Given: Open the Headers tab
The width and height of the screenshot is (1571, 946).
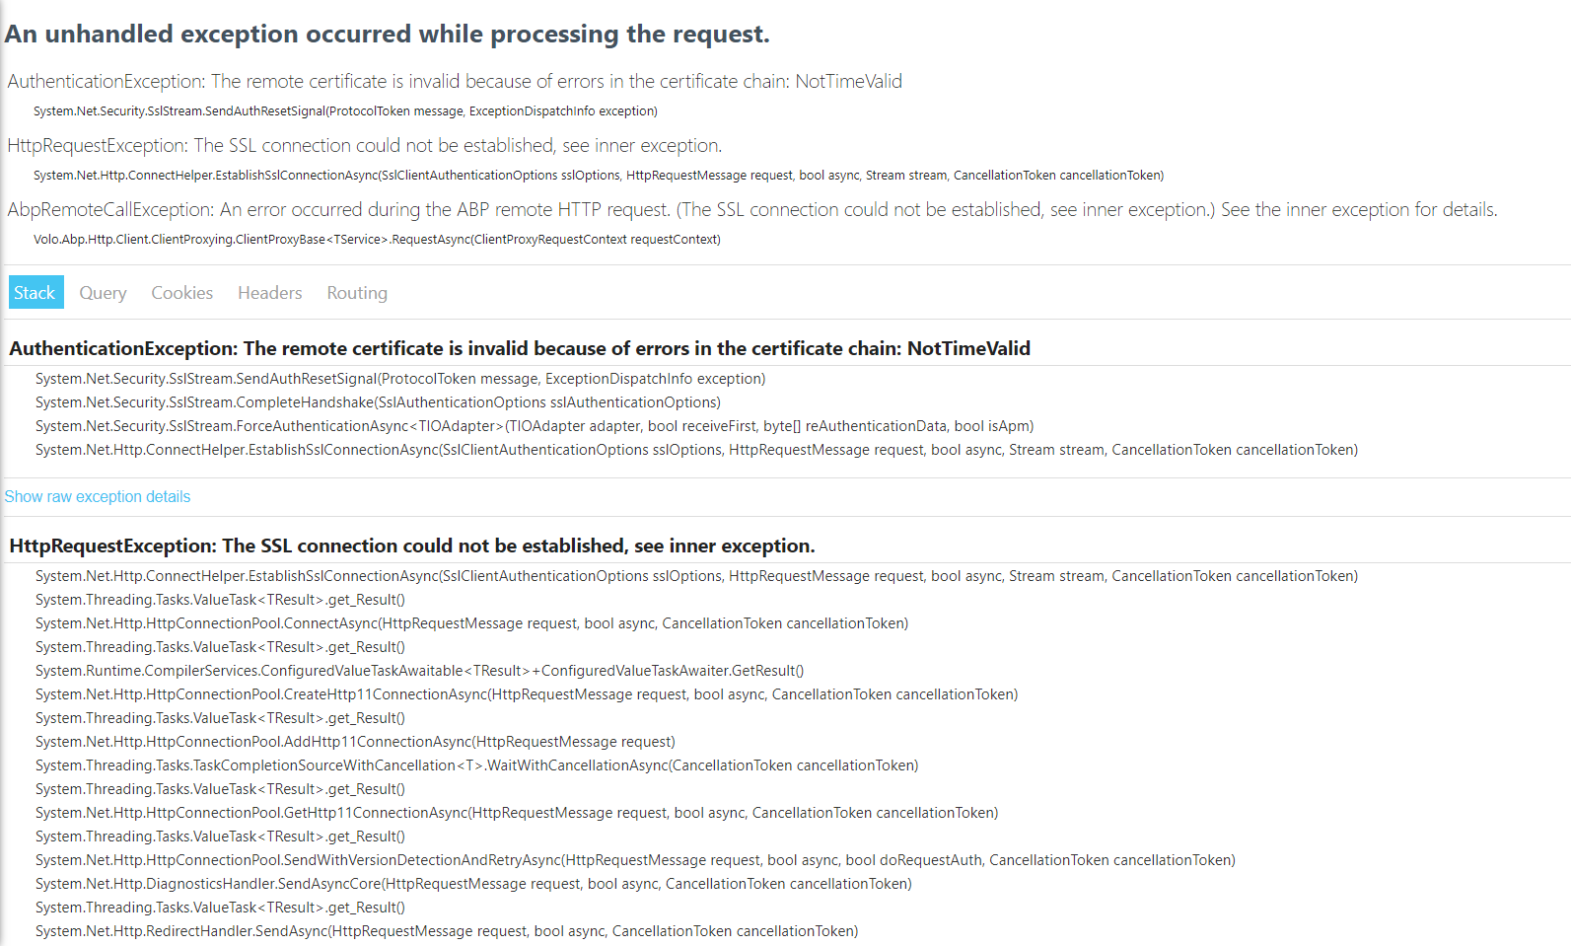Looking at the screenshot, I should pyautogui.click(x=270, y=293).
